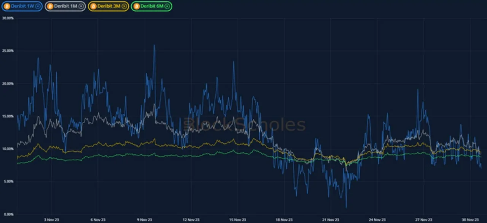
Task: Click the 18 Nov 23 date label
Action: pos(284,220)
